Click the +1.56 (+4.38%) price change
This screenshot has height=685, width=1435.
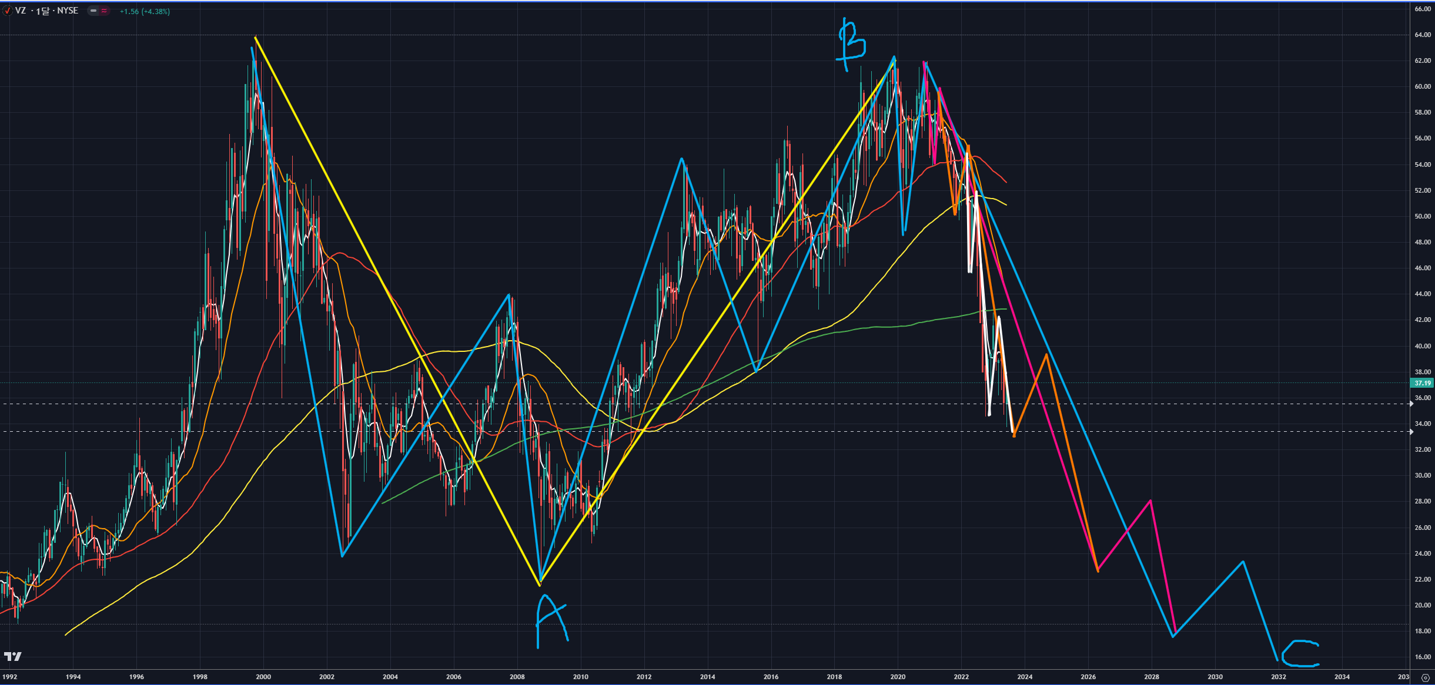pyautogui.click(x=145, y=11)
